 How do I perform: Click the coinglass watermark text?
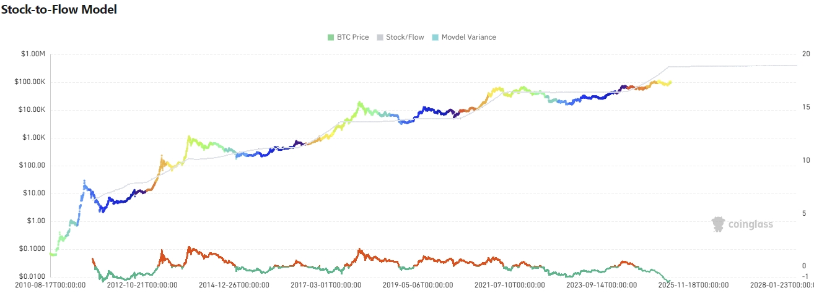[751, 224]
